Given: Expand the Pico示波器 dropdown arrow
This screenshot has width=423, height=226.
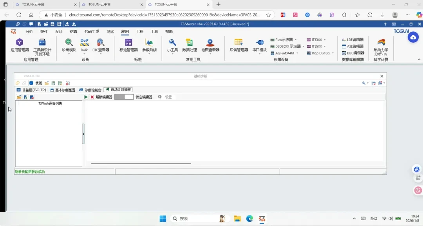Looking at the screenshot, I should click(x=296, y=39).
